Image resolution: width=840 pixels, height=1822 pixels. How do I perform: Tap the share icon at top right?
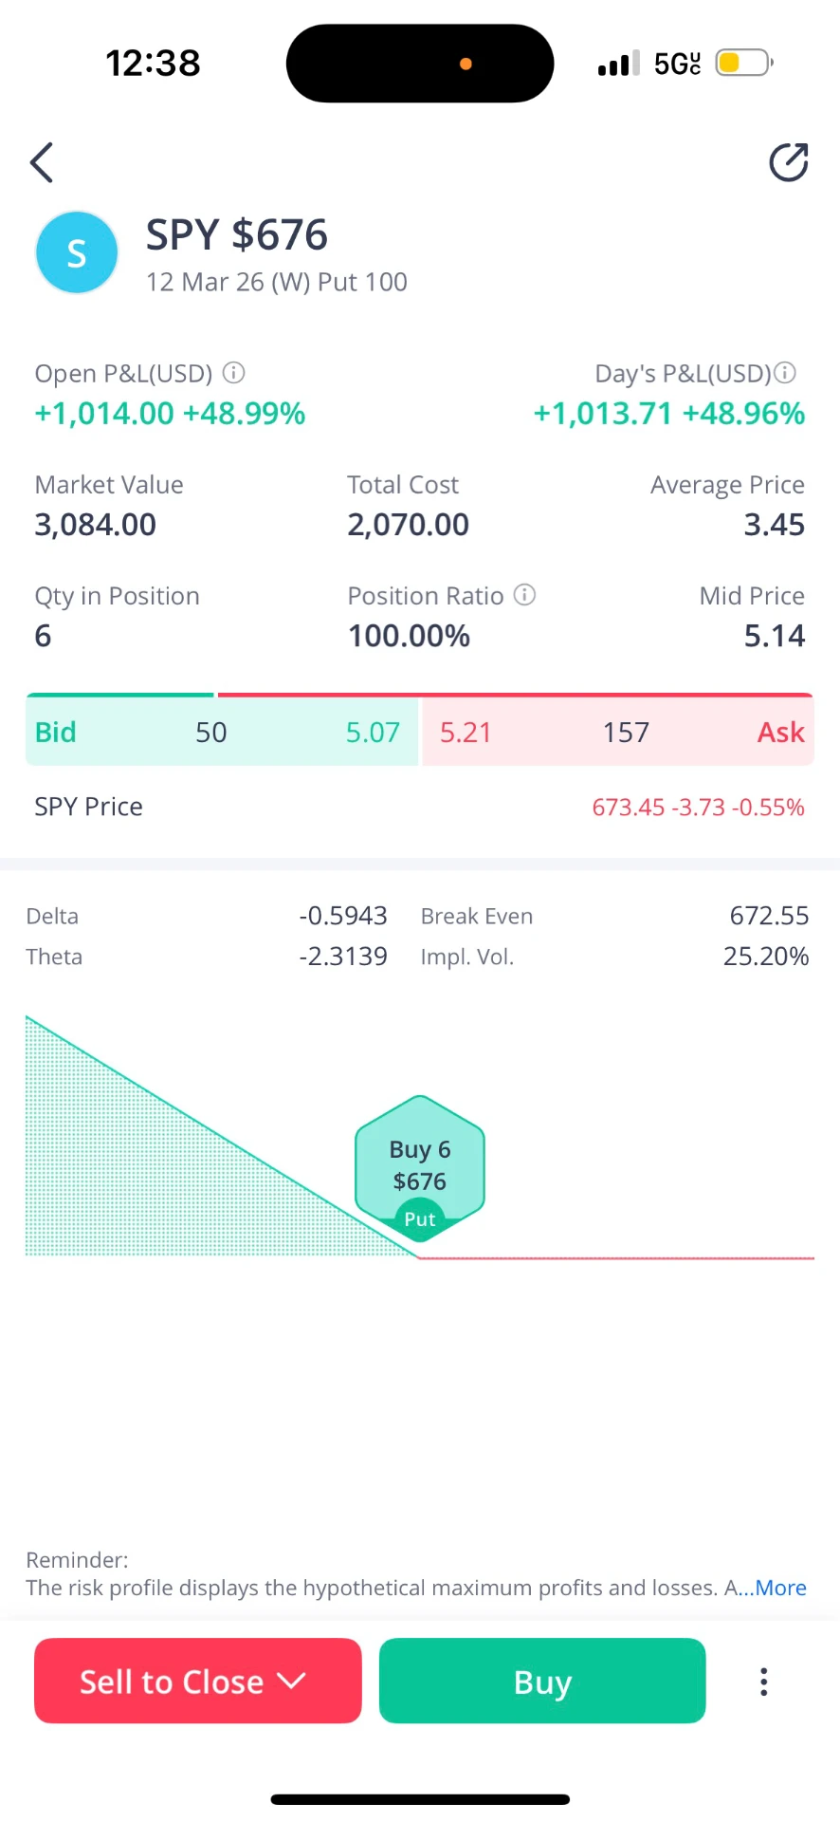789,162
